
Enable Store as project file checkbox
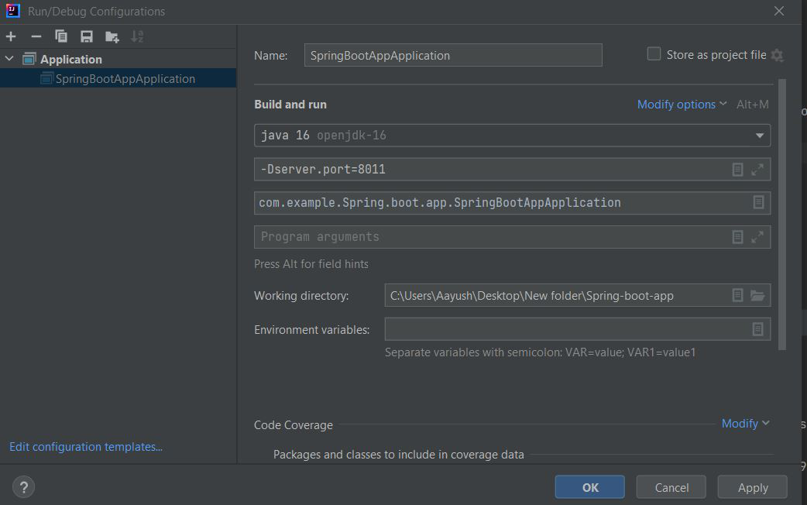pyautogui.click(x=654, y=54)
